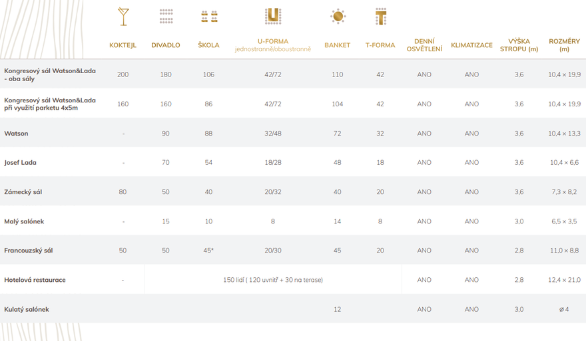
Task: Select the KOKTEJL column header
Action: point(123,45)
